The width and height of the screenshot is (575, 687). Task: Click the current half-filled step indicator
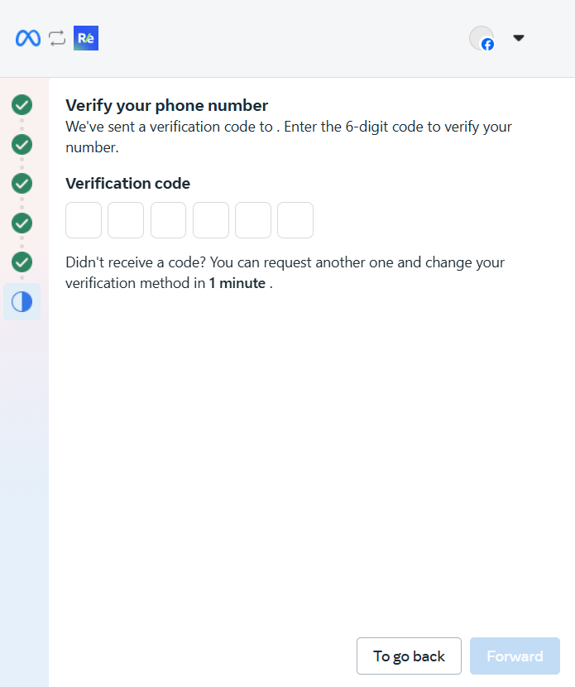[x=22, y=301]
